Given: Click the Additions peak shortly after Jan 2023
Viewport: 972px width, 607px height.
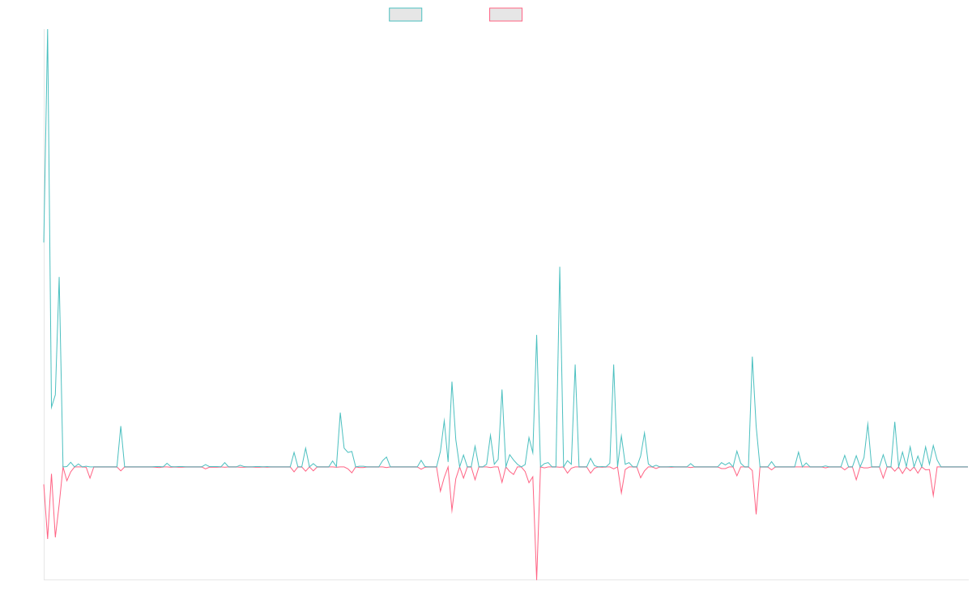Looking at the screenshot, I should tap(452, 382).
